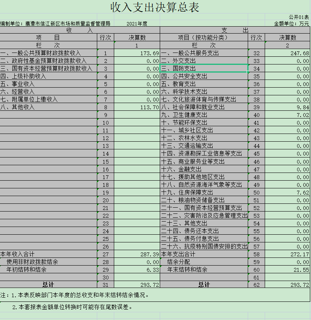Select the value 287.39 cell
The width and height of the screenshot is (311, 320).
tap(137, 254)
